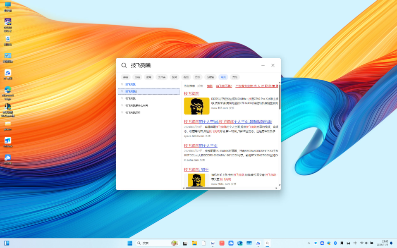The image size is (397, 248).
Task: Click the yellow avatar thumbnail in the first result
Action: coord(197,106)
